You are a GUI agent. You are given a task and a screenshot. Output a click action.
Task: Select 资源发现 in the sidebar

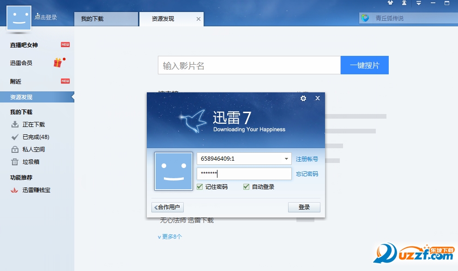(37, 97)
